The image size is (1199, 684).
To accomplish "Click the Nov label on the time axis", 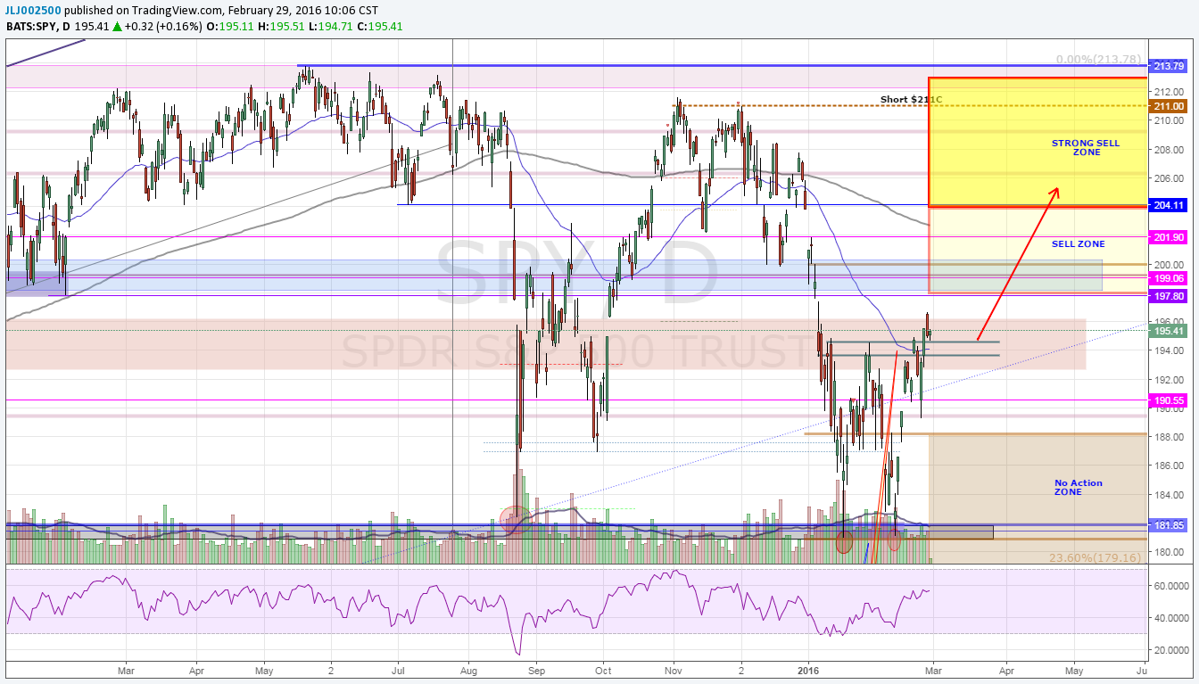I will [x=674, y=669].
